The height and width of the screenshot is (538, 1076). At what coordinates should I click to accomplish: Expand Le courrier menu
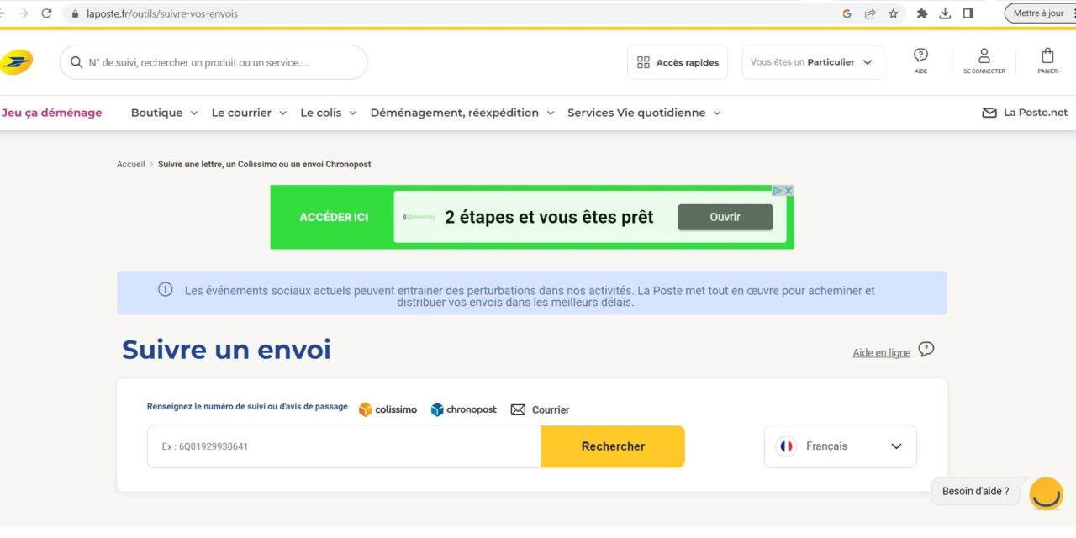tap(249, 113)
